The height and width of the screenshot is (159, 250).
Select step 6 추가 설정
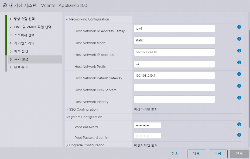click(35, 59)
